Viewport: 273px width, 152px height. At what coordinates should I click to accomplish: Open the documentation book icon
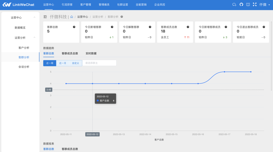pyautogui.click(x=248, y=5)
